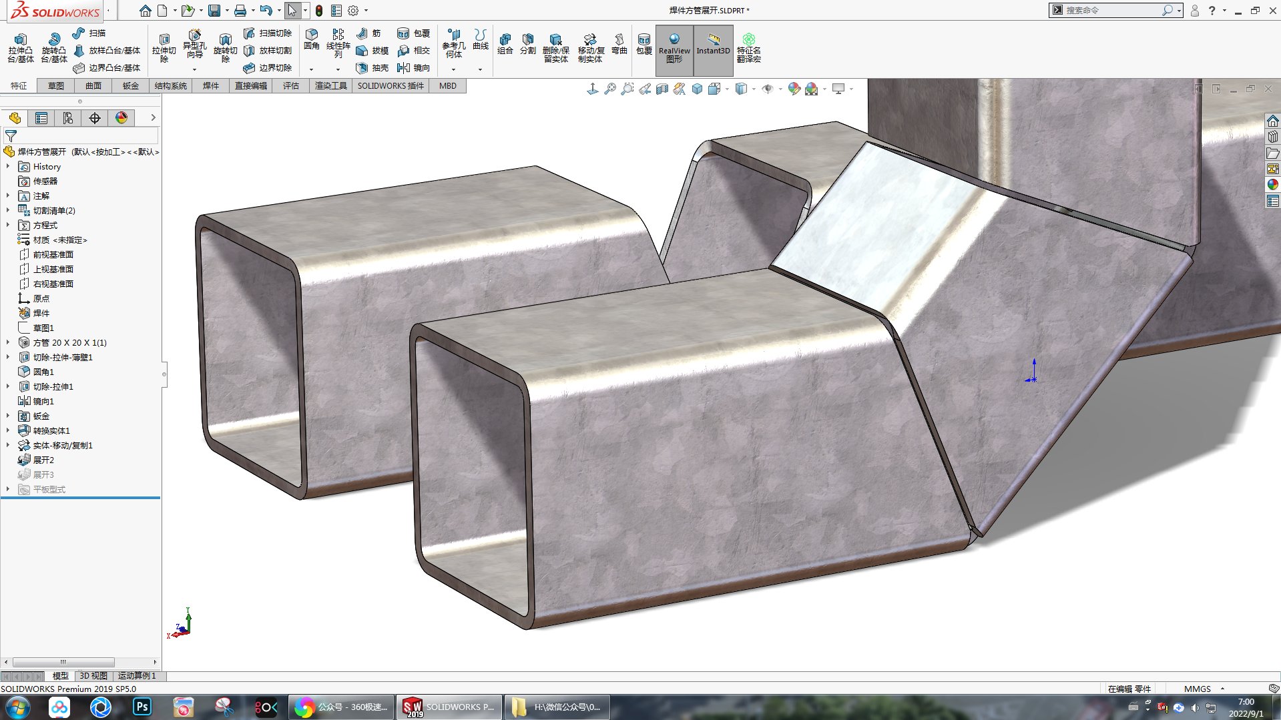The height and width of the screenshot is (720, 1281).
Task: Open the feature name translation (特征名翻译) tool
Action: click(x=749, y=48)
